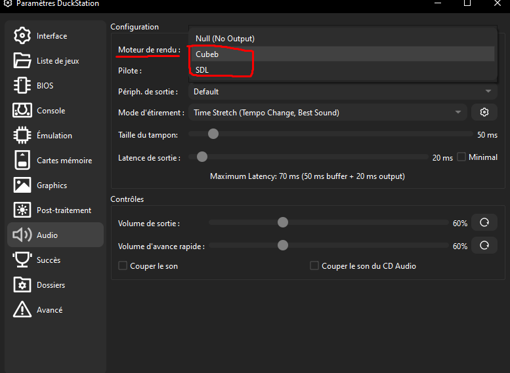The width and height of the screenshot is (510, 373).
Task: Select the Cartes mémoire icon
Action: (22, 160)
